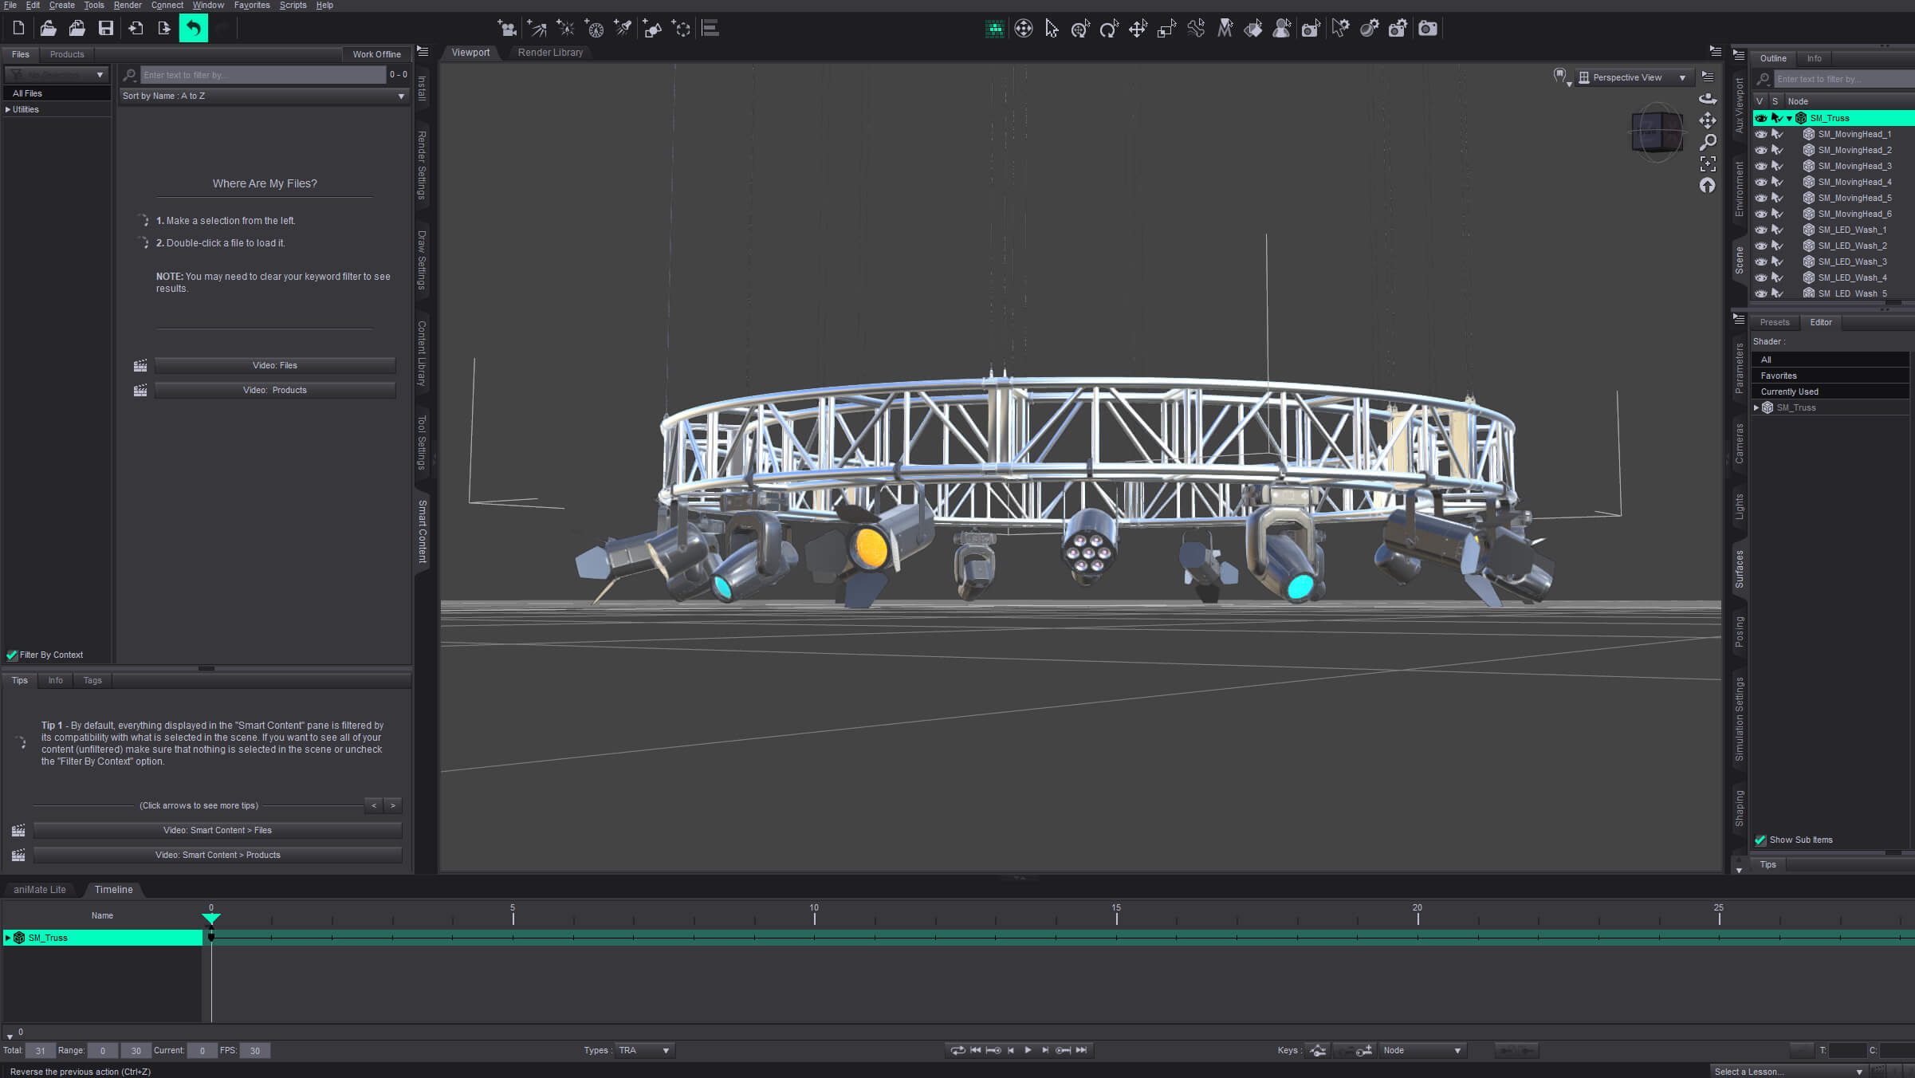
Task: Open the Perspective View camera dropdown
Action: point(1634,77)
